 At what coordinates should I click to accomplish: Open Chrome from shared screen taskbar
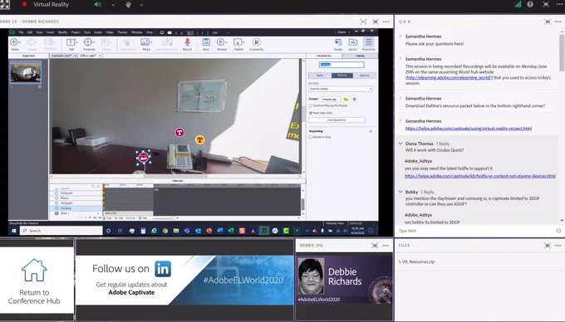165,231
